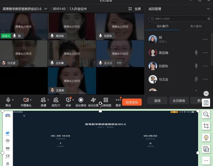
Task: Toggle microphone for 蒋迎瑞 in member list
Action: point(196,53)
